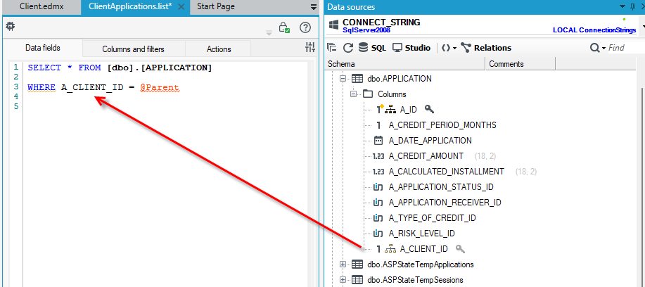The width and height of the screenshot is (645, 287).
Task: Select the A_CREDIT_AMOUNT column
Action: tap(426, 156)
